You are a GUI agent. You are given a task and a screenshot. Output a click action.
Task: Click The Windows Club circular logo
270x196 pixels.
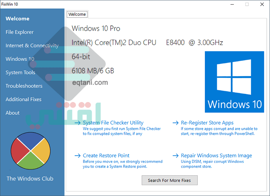click(30, 151)
